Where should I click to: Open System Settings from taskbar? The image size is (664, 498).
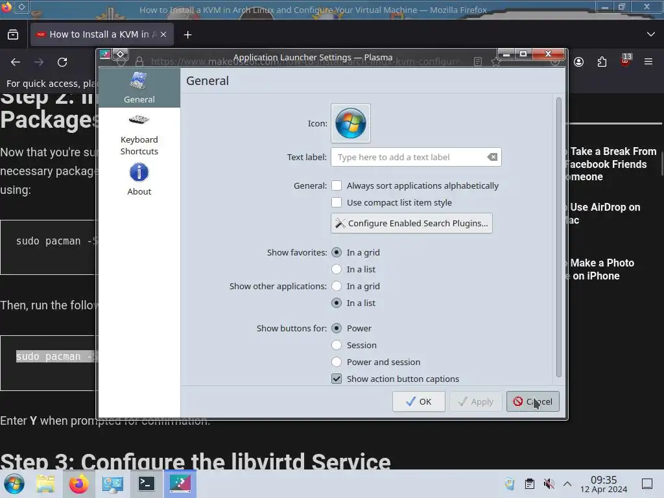pos(112,484)
